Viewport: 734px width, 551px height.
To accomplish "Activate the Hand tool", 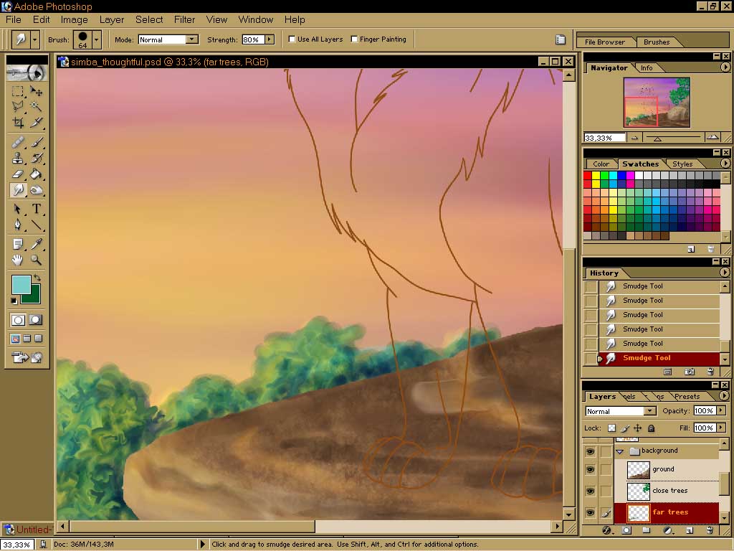I will click(x=19, y=260).
